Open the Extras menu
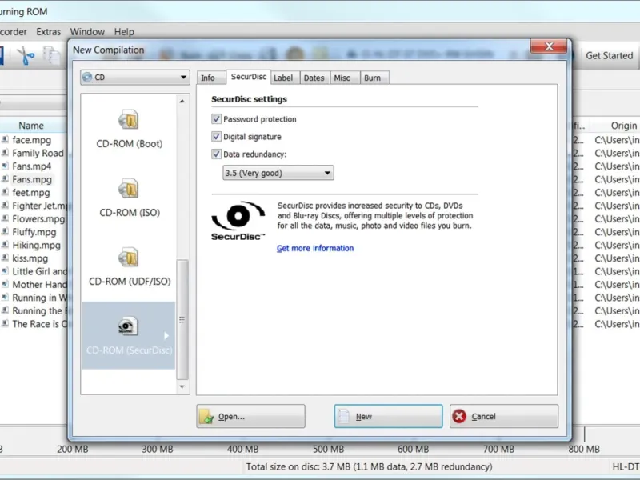Screen dimensions: 640x480 click(x=48, y=32)
